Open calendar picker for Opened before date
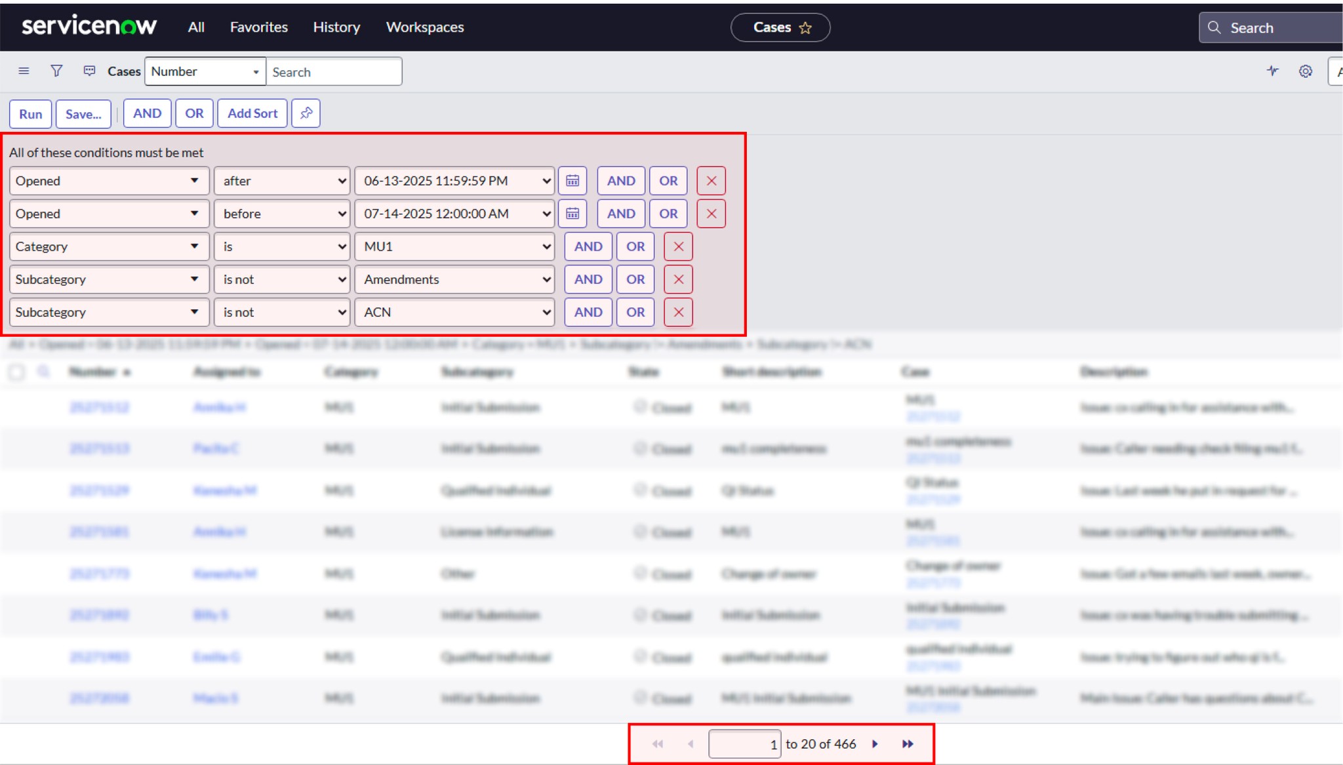This screenshot has height=765, width=1343. point(572,214)
